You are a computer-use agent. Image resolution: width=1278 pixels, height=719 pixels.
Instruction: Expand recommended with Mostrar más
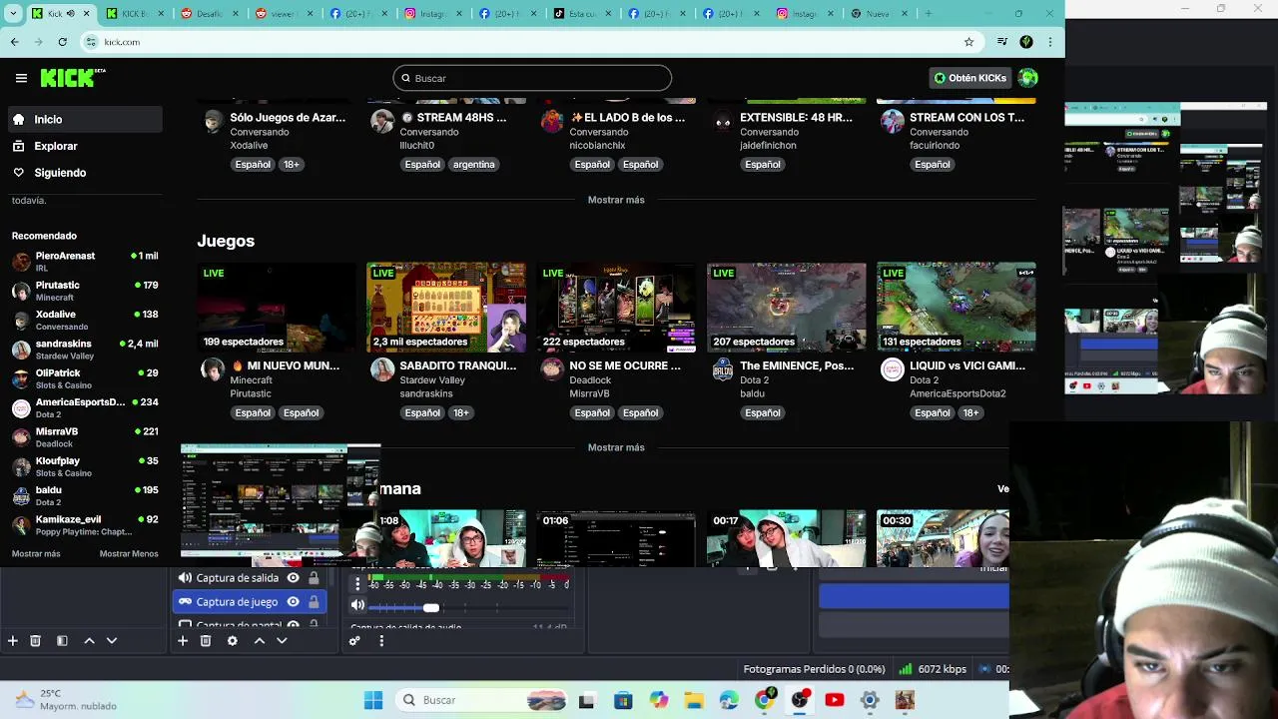36,554
